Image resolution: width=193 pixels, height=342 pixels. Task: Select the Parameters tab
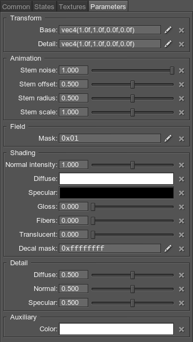tap(108, 6)
